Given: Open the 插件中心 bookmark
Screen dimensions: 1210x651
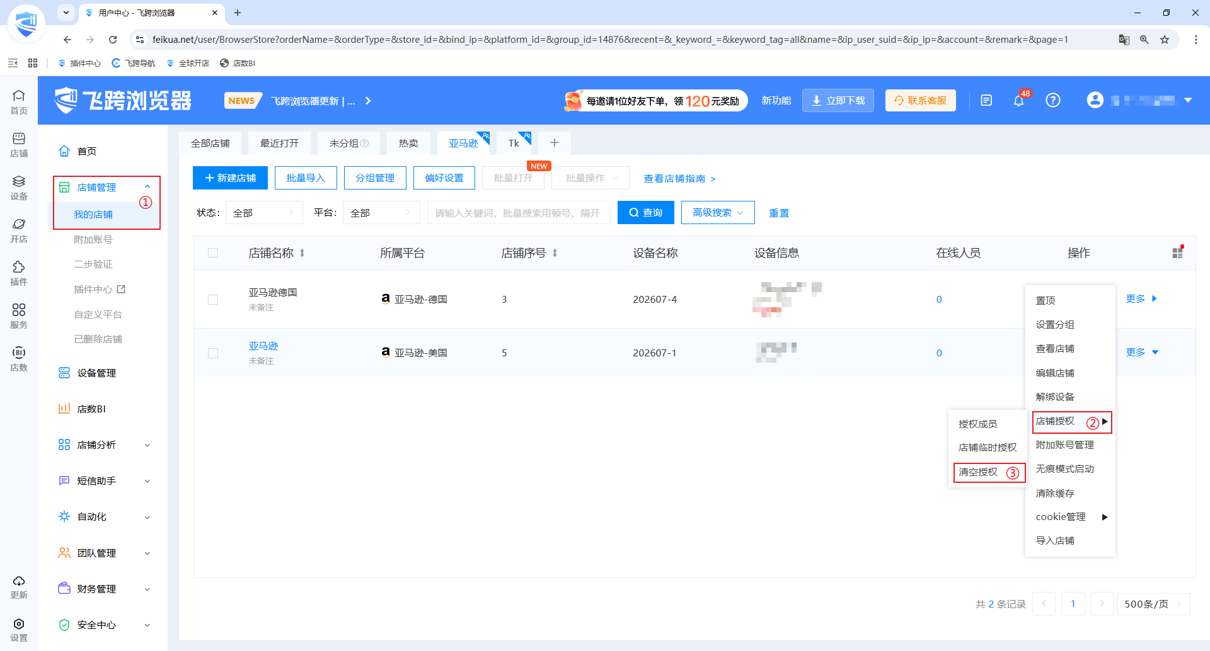Looking at the screenshot, I should point(79,63).
